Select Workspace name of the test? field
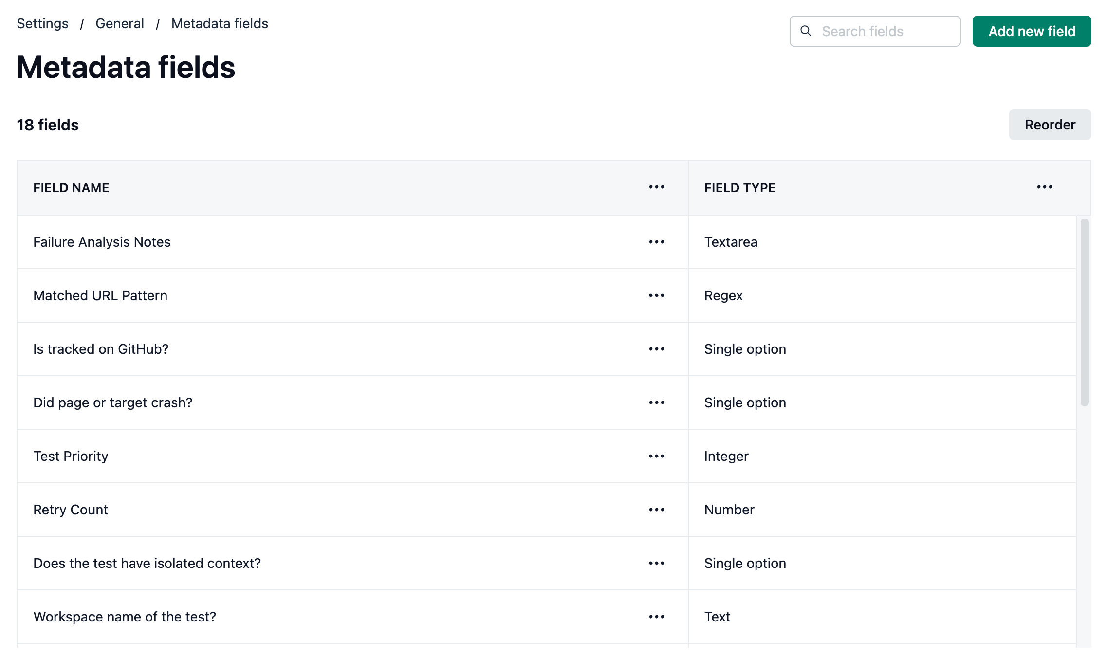The width and height of the screenshot is (1107, 658). 125,617
